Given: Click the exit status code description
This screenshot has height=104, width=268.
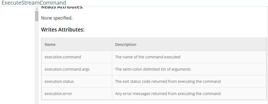Looking at the screenshot, I should pyautogui.click(x=168, y=81).
